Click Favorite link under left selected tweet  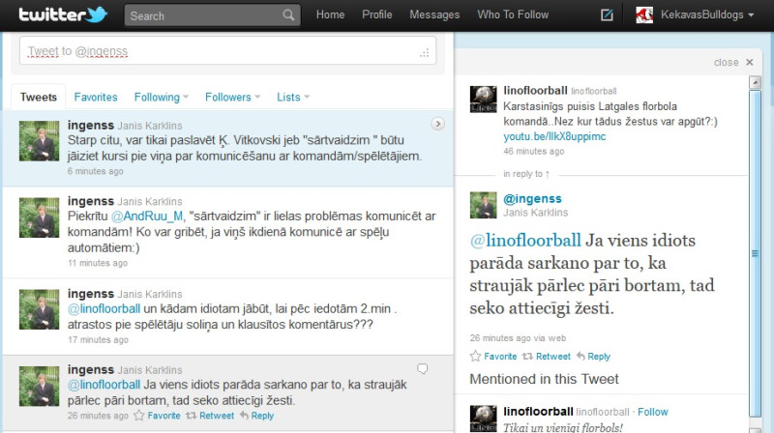pyautogui.click(x=164, y=416)
